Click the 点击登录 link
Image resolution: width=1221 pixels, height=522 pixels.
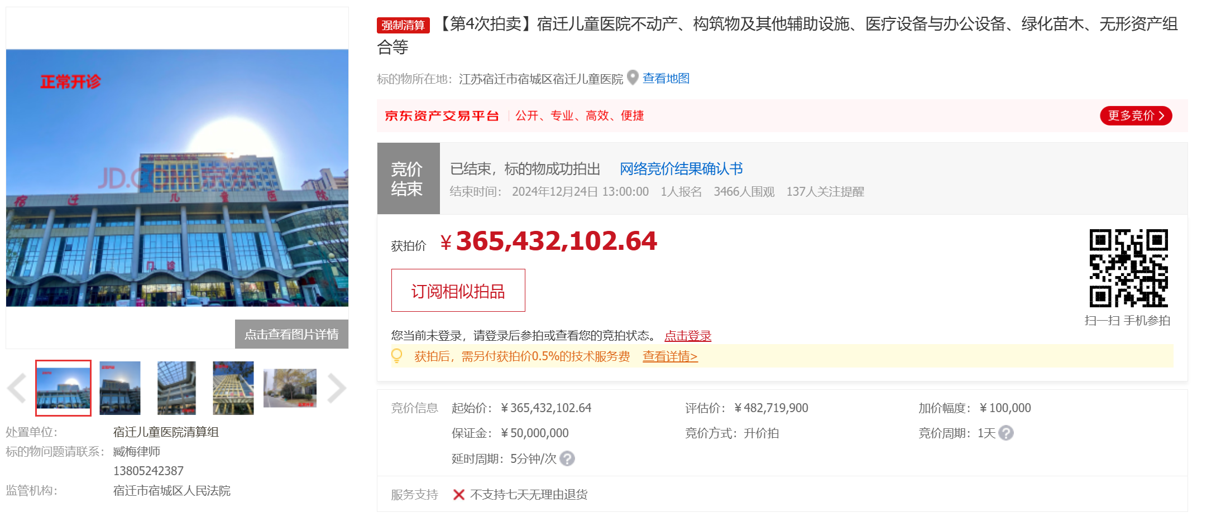tap(688, 336)
